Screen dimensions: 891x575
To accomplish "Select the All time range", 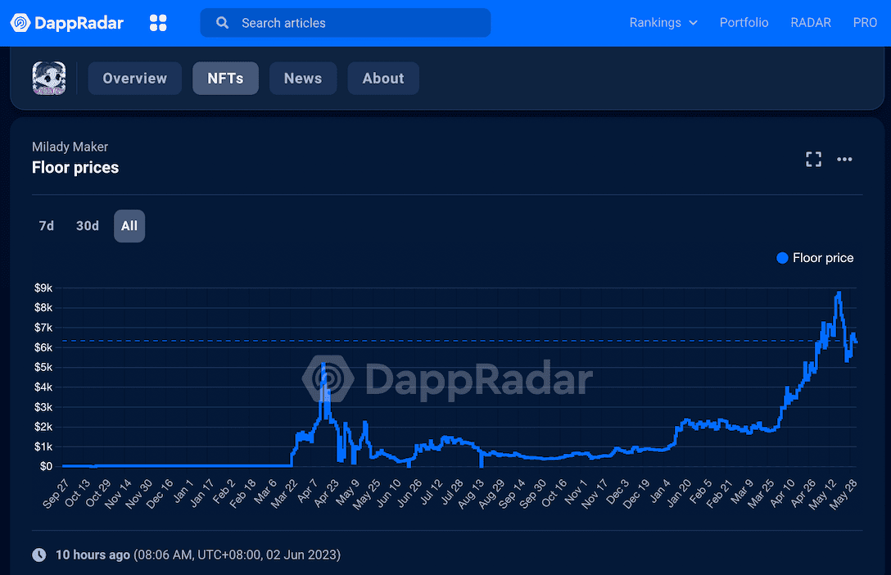I will (x=129, y=226).
